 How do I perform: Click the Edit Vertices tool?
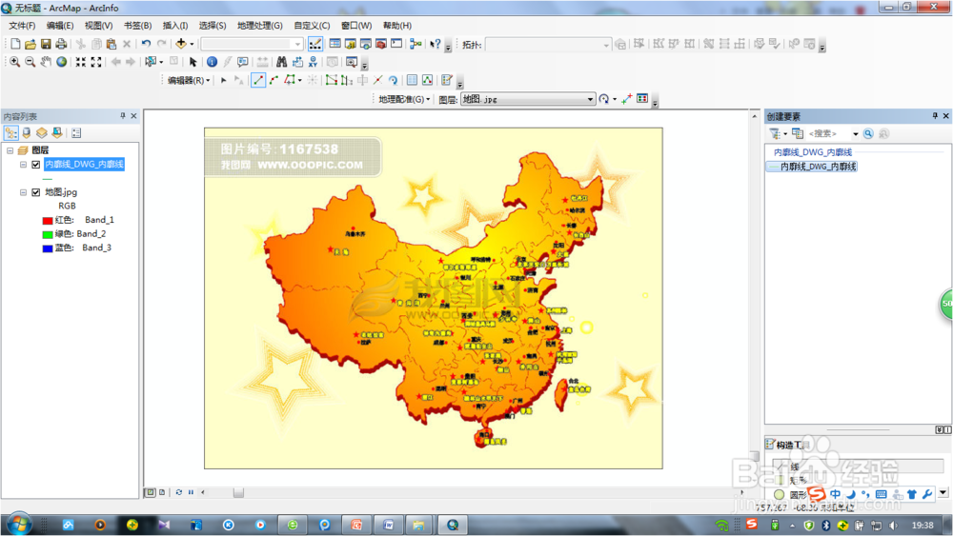click(331, 80)
